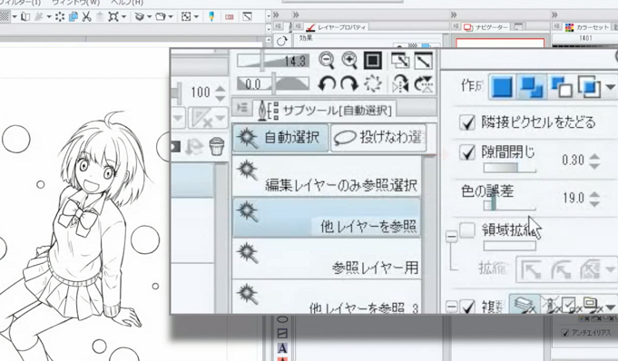This screenshot has height=361, width=618.
Task: Collapse the 領域拡縮 tree expander
Action: (452, 237)
